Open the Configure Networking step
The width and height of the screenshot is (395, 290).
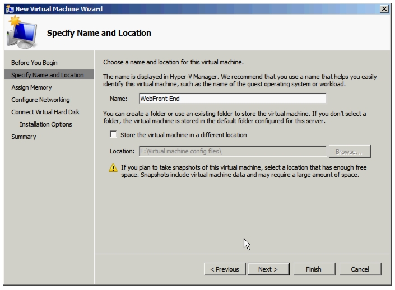click(x=40, y=100)
